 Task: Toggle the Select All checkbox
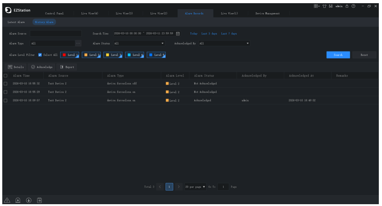click(40, 55)
